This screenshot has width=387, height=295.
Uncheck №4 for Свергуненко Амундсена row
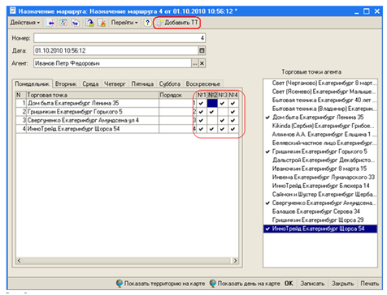point(233,121)
